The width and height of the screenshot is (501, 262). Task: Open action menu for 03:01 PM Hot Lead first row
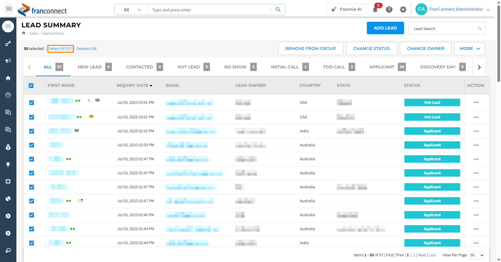476,102
